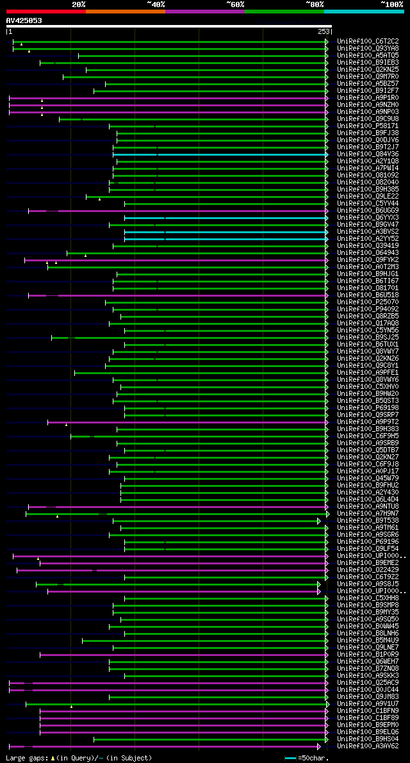Click the UniRef100_A0T2M3 label
Image resolution: width=410 pixels, height=763 pixels.
tap(368, 267)
